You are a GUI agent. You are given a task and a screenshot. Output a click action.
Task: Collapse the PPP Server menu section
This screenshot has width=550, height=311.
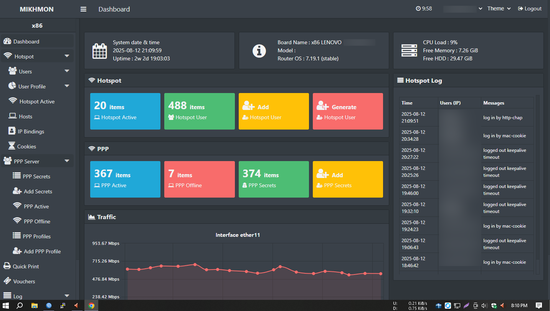point(67,161)
